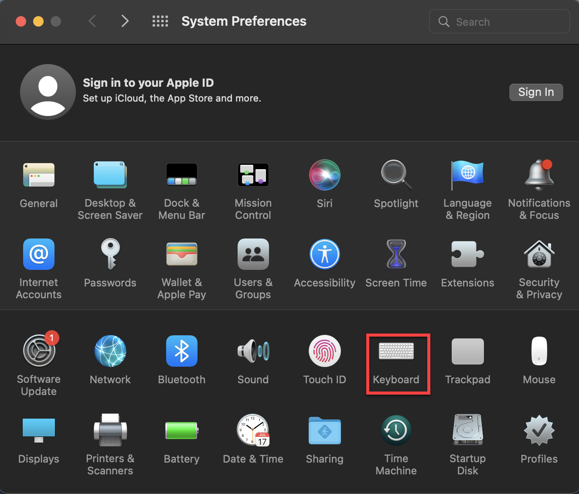Show all preferences grid button
Screen dimensions: 579x494
[x=160, y=21]
